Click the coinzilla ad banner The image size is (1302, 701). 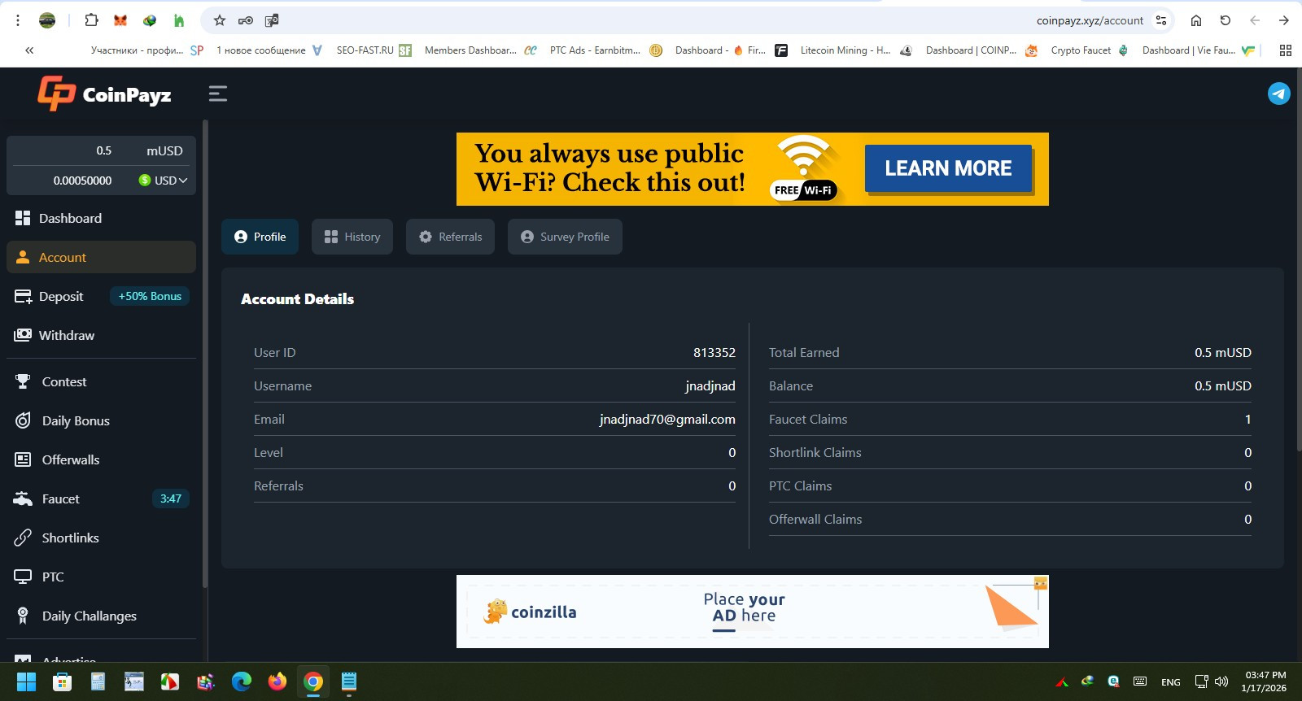point(753,612)
